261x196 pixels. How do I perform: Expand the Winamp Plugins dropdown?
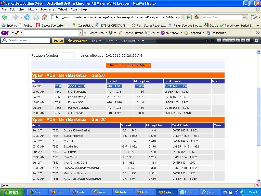tap(116, 41)
